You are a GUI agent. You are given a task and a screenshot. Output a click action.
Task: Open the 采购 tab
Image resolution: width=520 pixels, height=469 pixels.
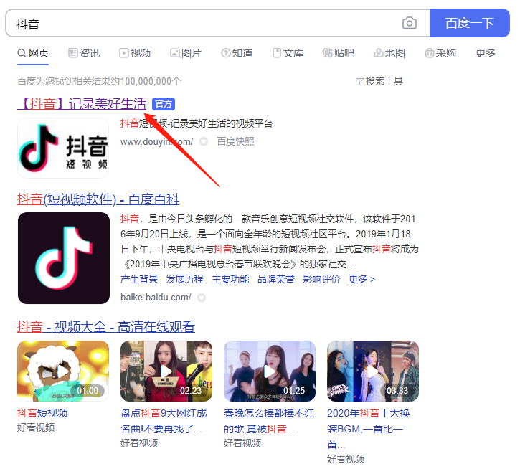click(440, 53)
